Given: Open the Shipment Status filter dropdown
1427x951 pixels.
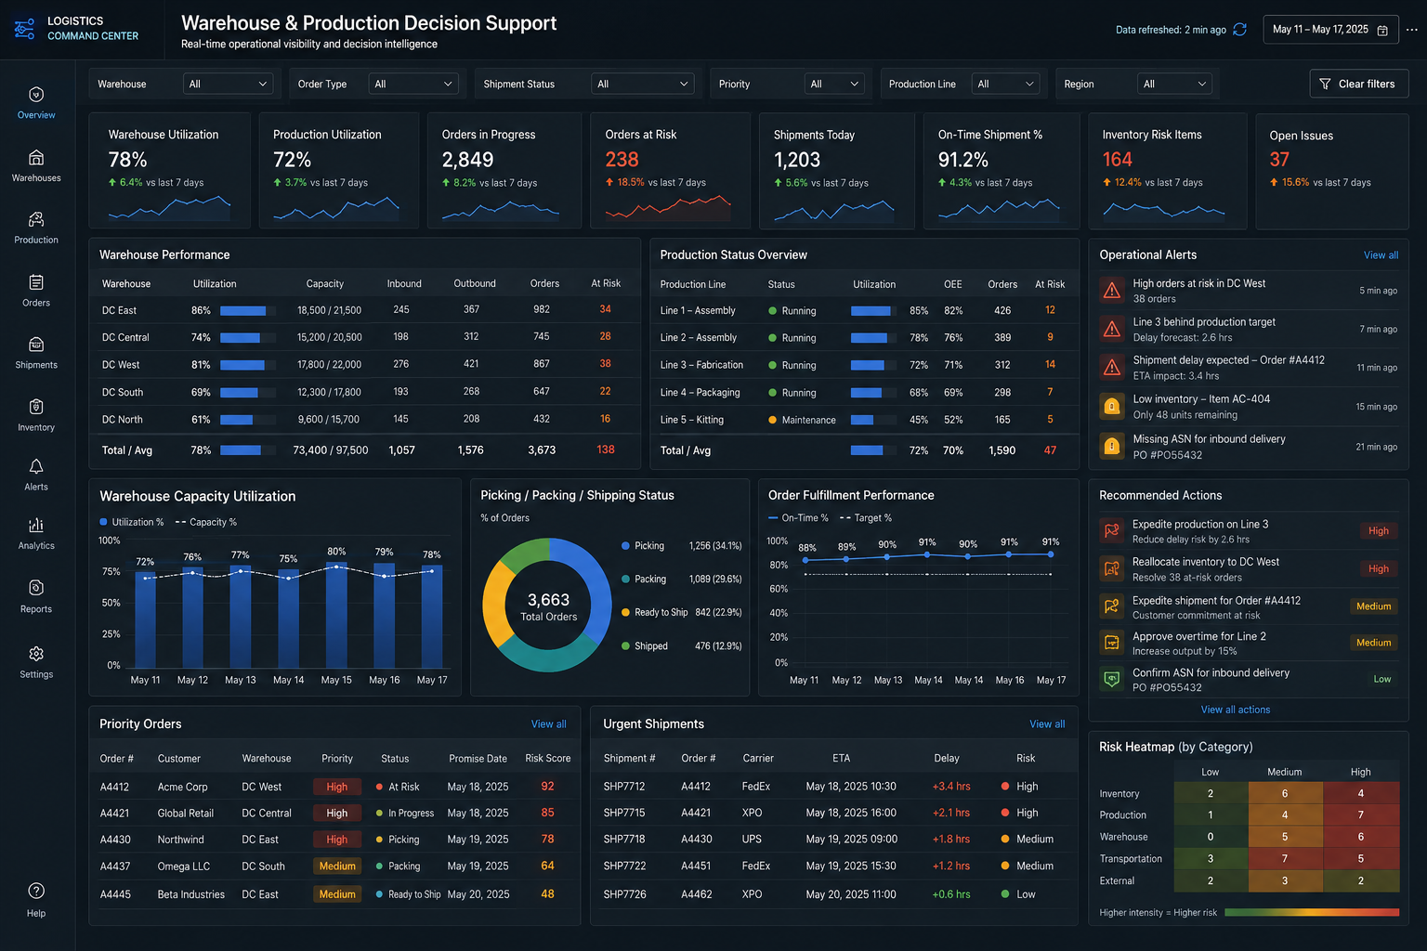Looking at the screenshot, I should coord(643,84).
